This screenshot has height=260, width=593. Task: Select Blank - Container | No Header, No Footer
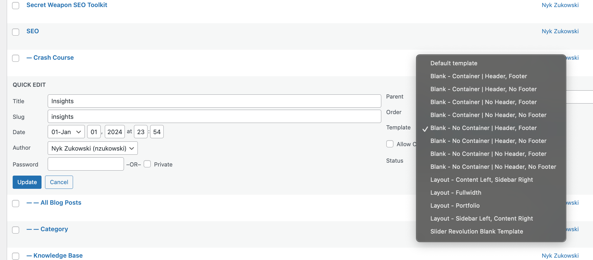click(491, 115)
